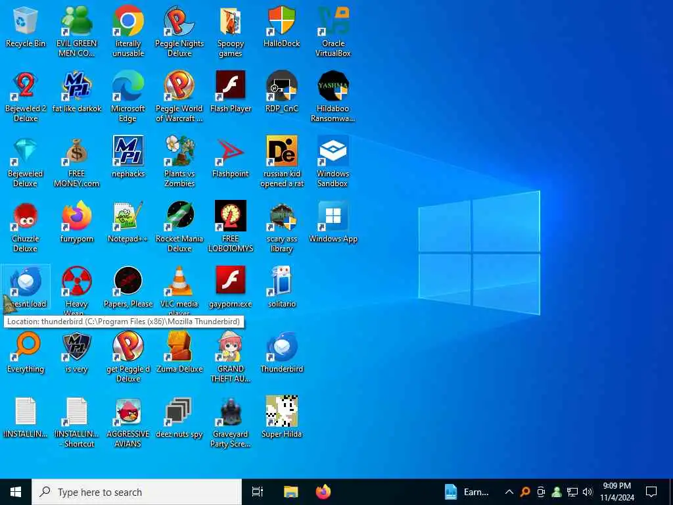This screenshot has height=505, width=673.
Task: Launch Flashpoint desktop icon
Action: [x=231, y=157]
